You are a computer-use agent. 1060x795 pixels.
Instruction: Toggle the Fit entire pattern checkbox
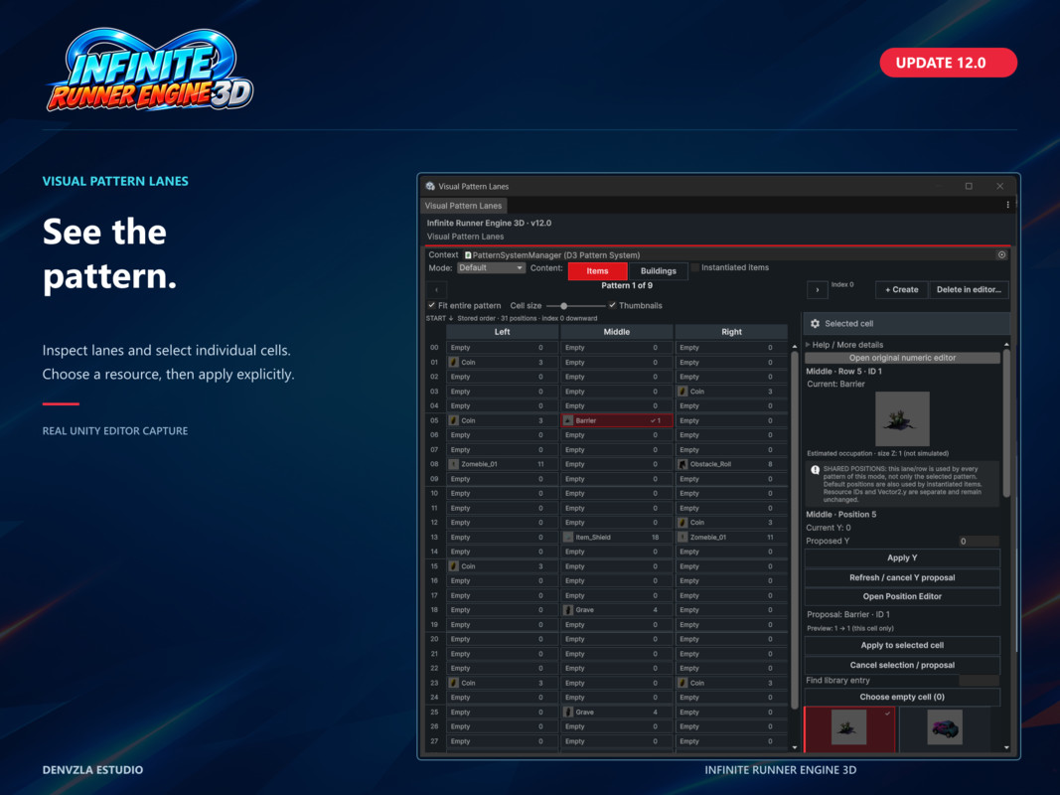tap(431, 305)
